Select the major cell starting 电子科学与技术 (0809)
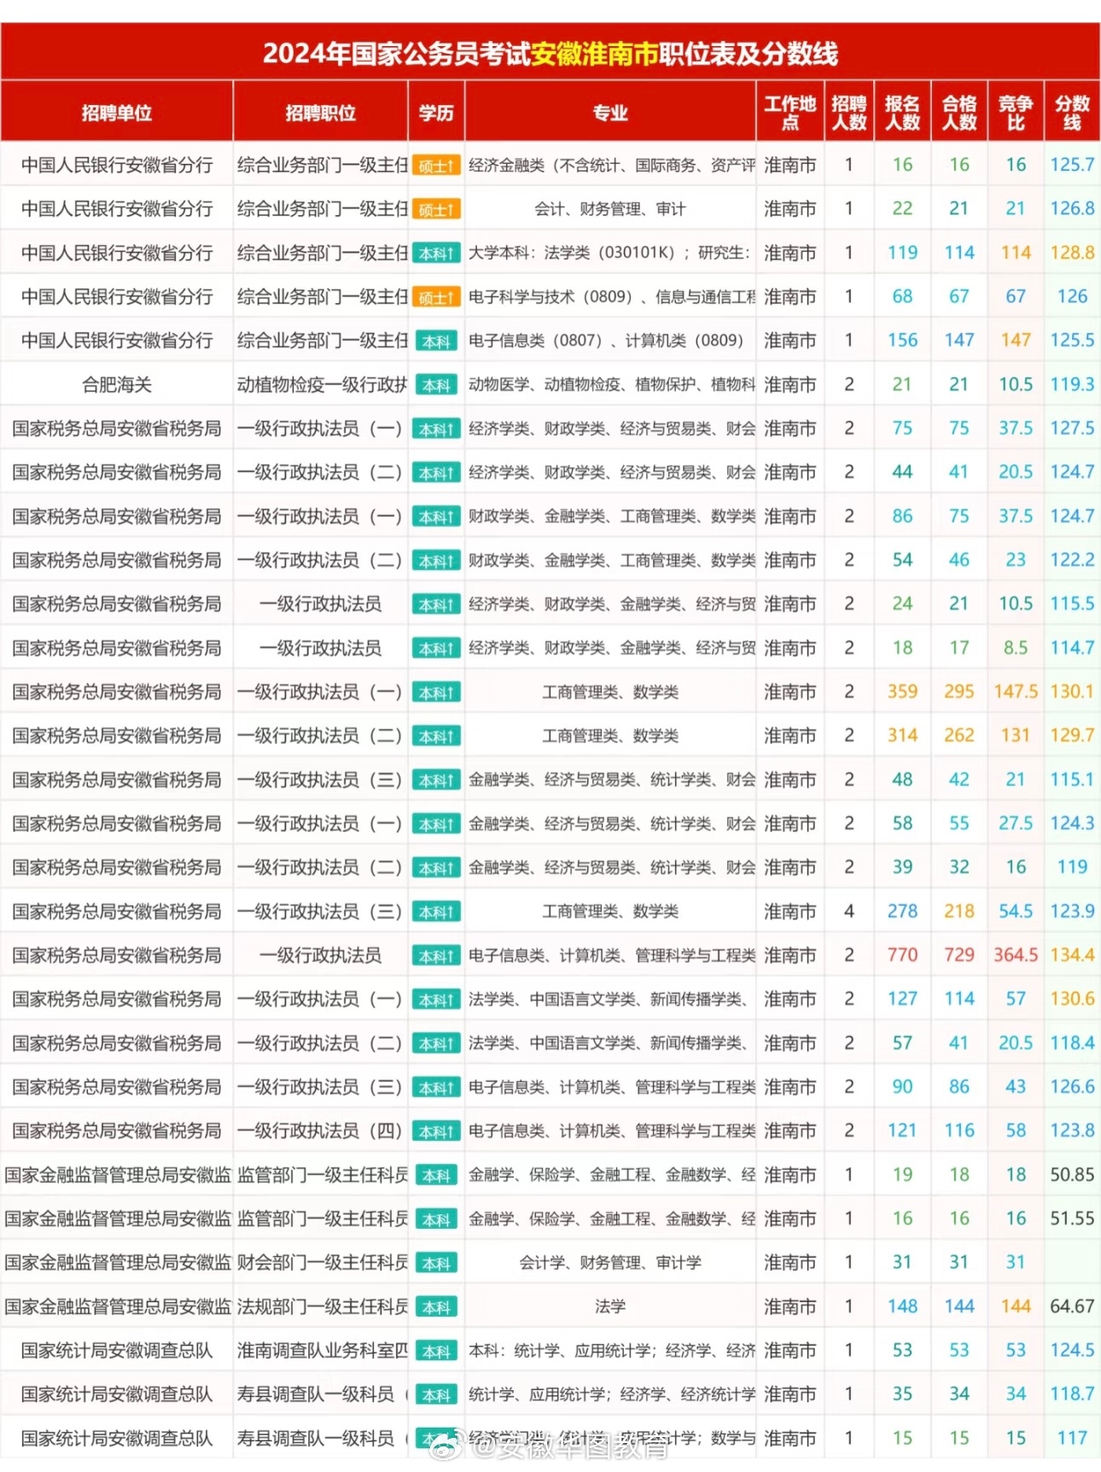Viewport: 1101px width, 1472px height. coord(610,297)
